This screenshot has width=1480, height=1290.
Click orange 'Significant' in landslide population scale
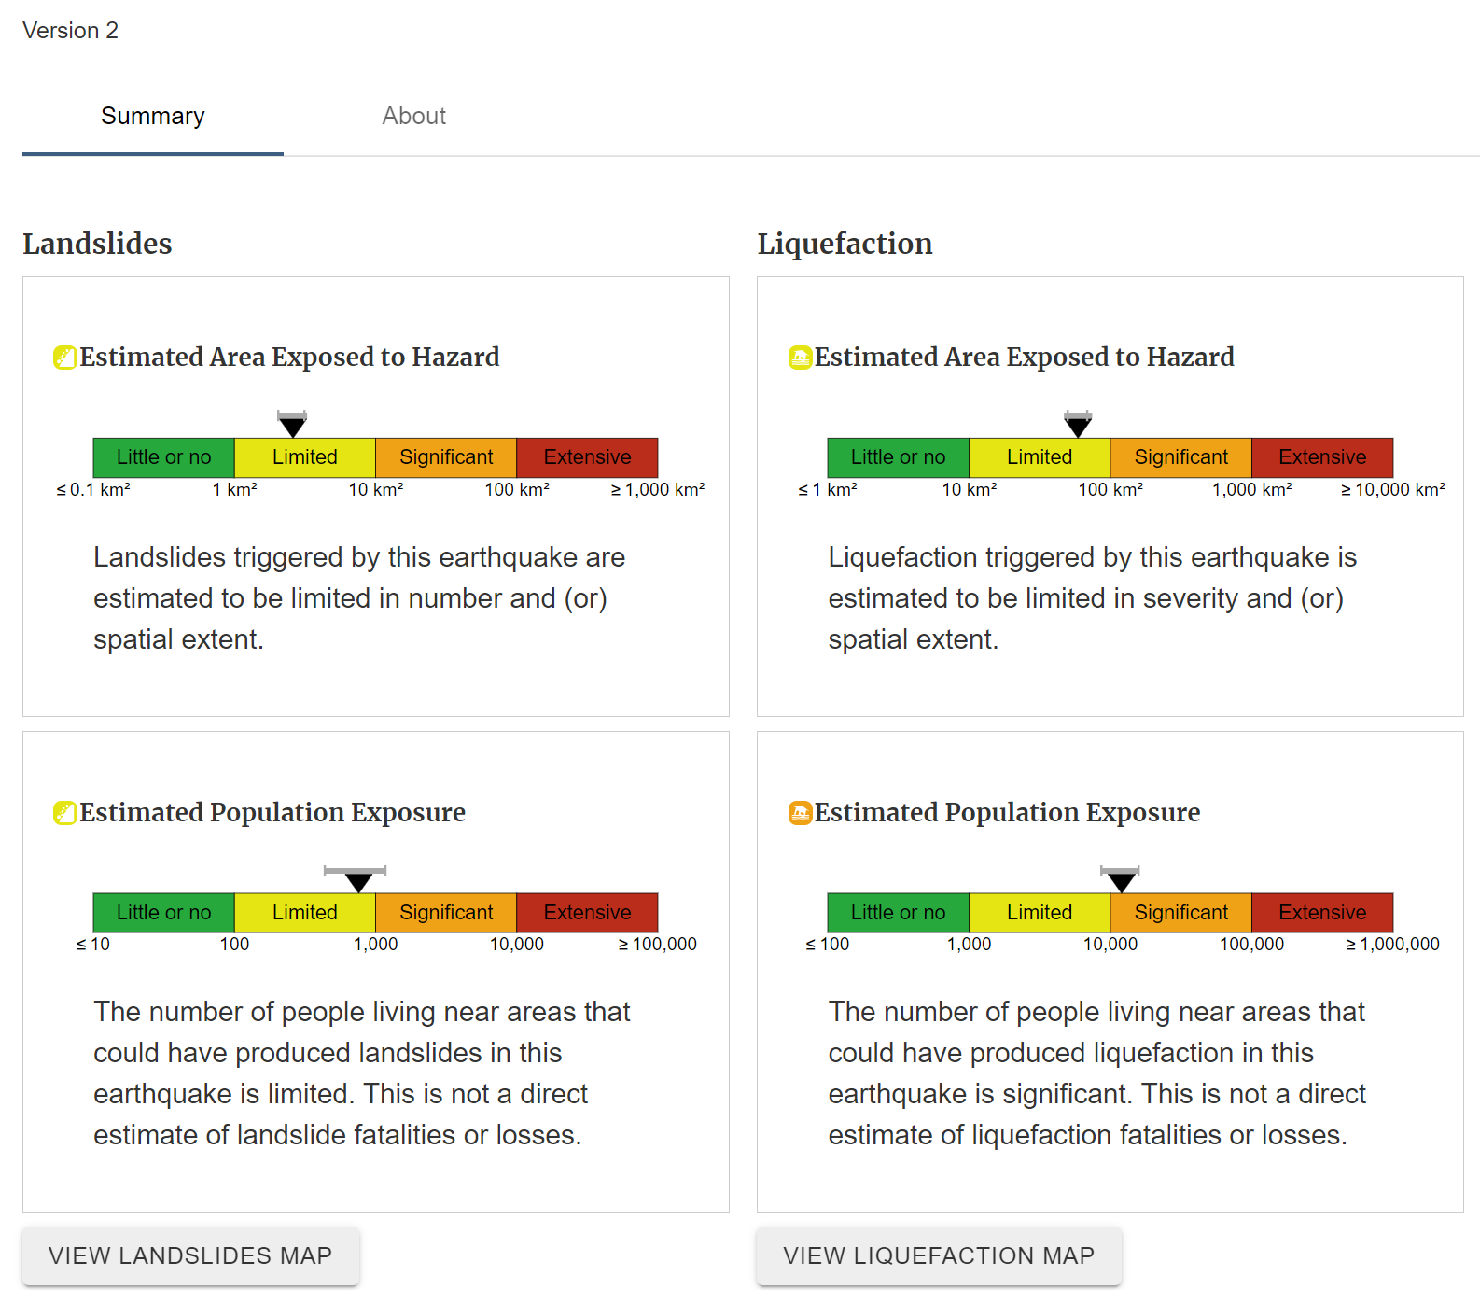pyautogui.click(x=446, y=913)
